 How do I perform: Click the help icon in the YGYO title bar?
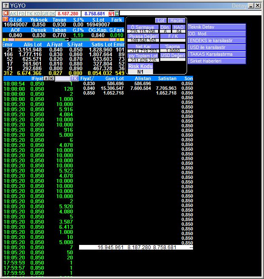[6, 6]
